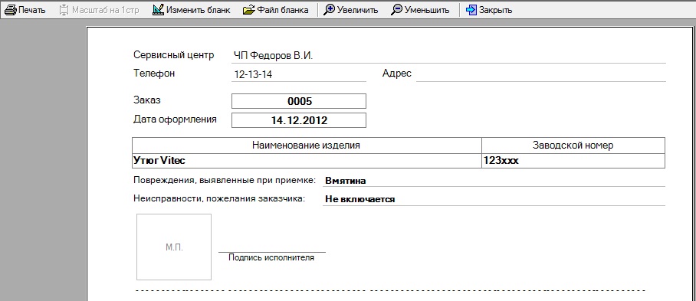
Task: Click the Адрес label
Action: (397, 74)
